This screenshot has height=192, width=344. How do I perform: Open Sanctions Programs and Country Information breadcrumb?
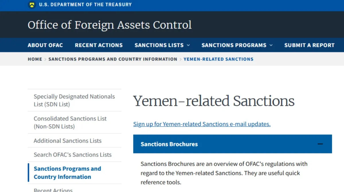pyautogui.click(x=113, y=59)
